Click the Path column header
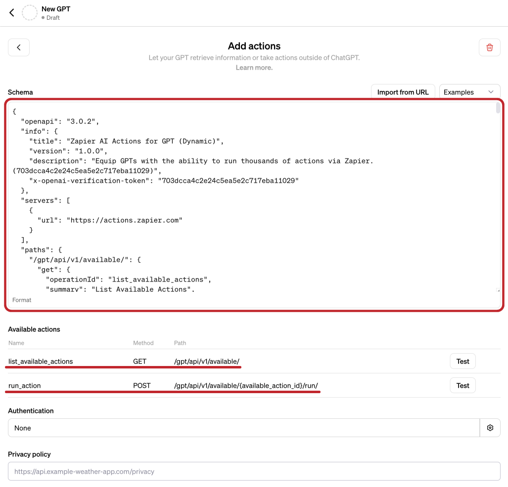Image resolution: width=508 pixels, height=487 pixels. [x=180, y=343]
